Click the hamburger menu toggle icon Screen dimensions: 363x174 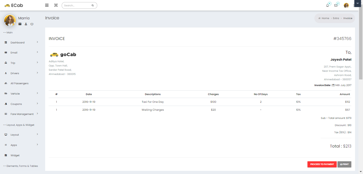click(47, 5)
